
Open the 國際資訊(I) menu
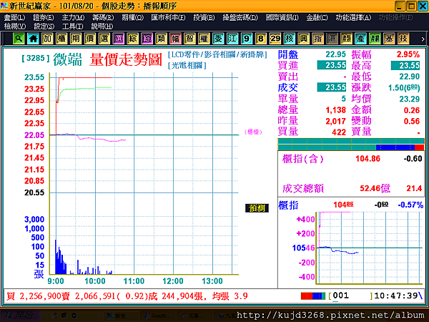tap(282, 18)
